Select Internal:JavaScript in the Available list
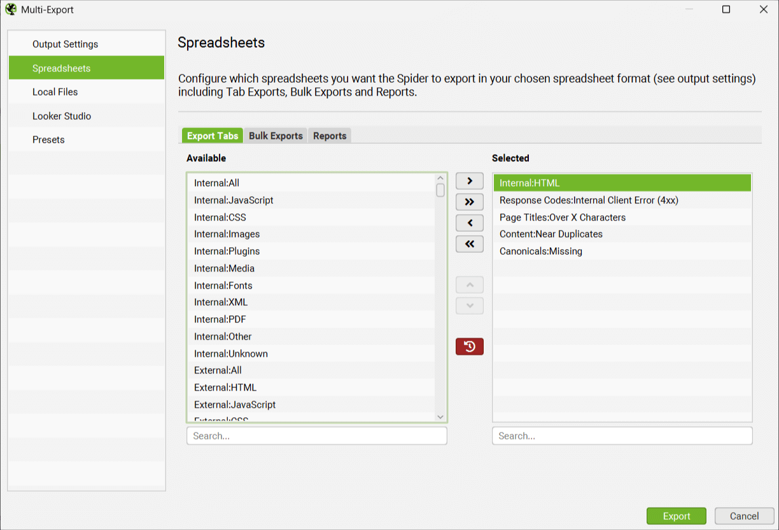The image size is (779, 530). (234, 200)
